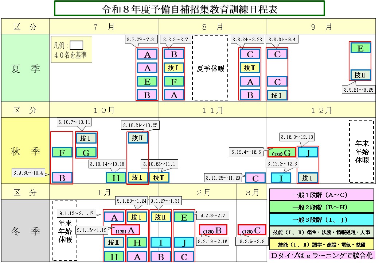Click the E box beside 9.2.3～2.7
The image size is (379, 263).
pyautogui.click(x=184, y=217)
